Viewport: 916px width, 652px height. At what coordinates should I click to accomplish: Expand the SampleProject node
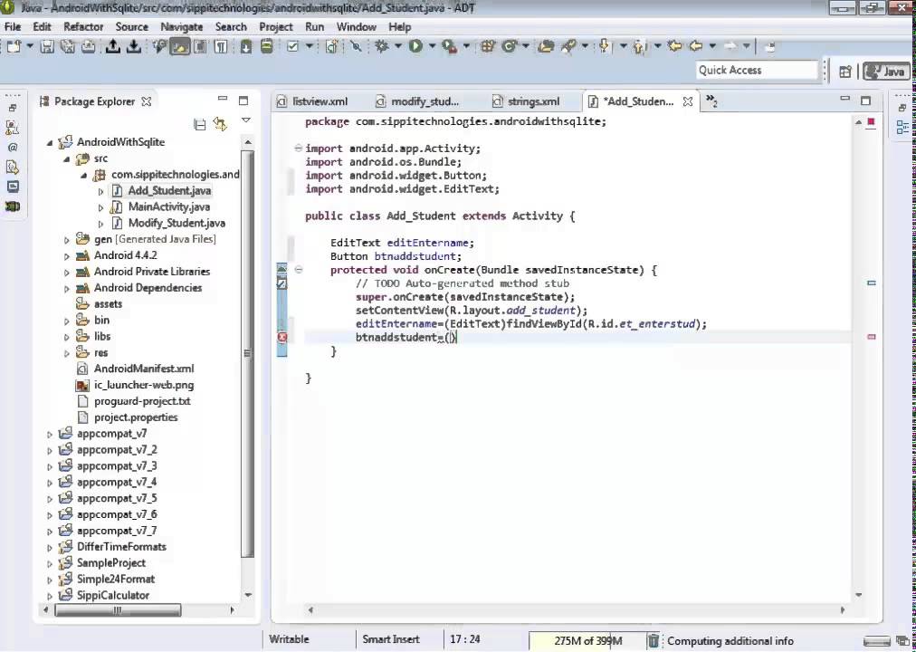pyautogui.click(x=50, y=564)
